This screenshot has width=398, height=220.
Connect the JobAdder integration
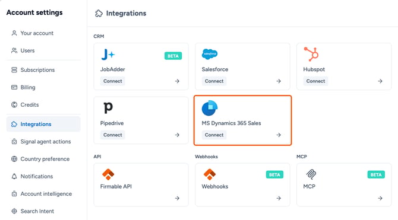[x=113, y=81]
